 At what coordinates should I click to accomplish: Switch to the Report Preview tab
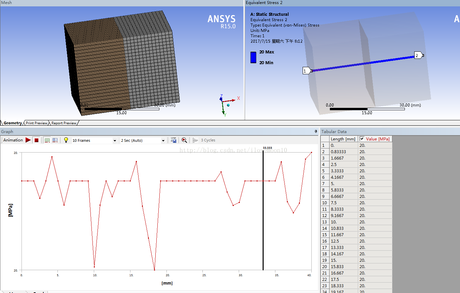tap(64, 123)
